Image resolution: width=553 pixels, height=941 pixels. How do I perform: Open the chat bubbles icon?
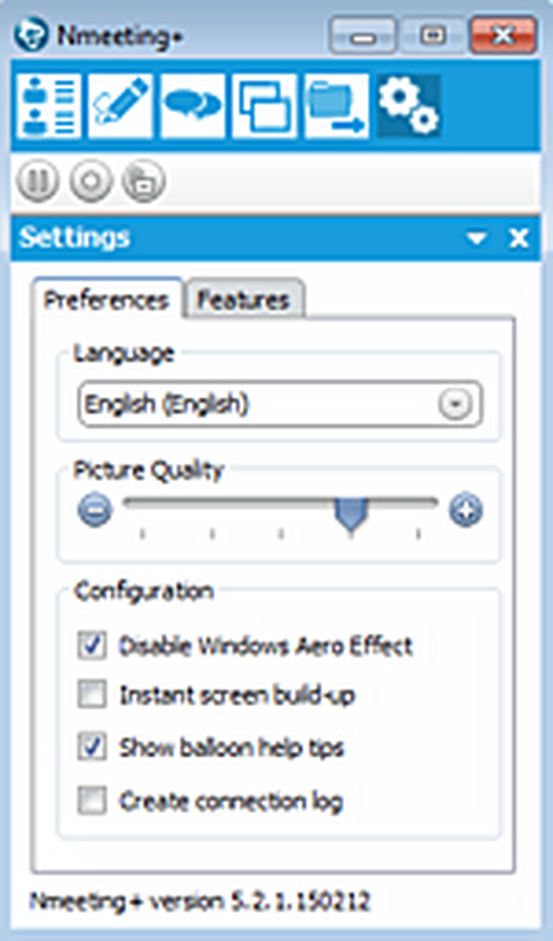point(192,106)
